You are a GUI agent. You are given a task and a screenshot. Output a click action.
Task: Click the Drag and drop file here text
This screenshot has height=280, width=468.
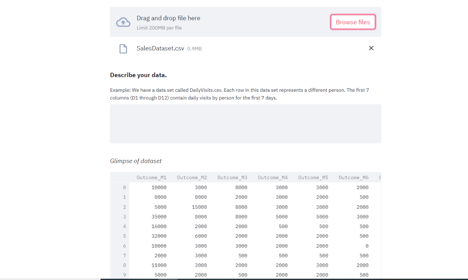tap(168, 18)
